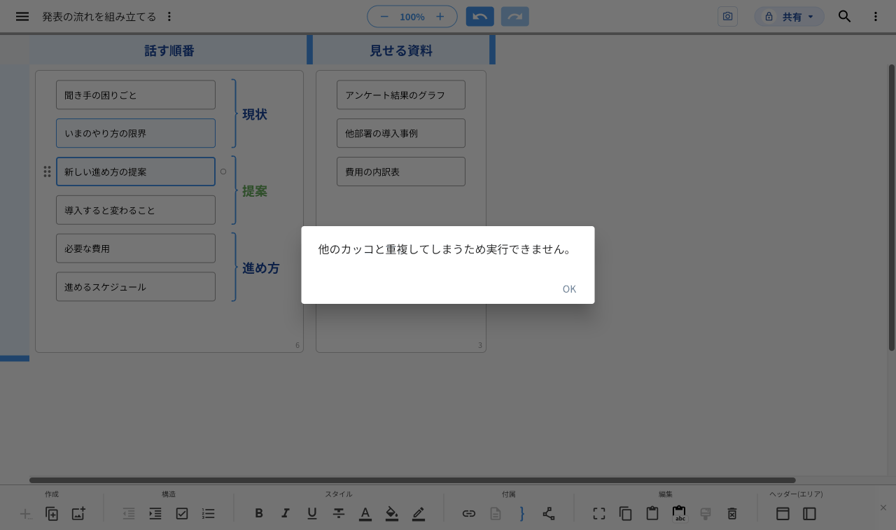Open the fill color picker
This screenshot has height=530, width=896.
click(392, 514)
